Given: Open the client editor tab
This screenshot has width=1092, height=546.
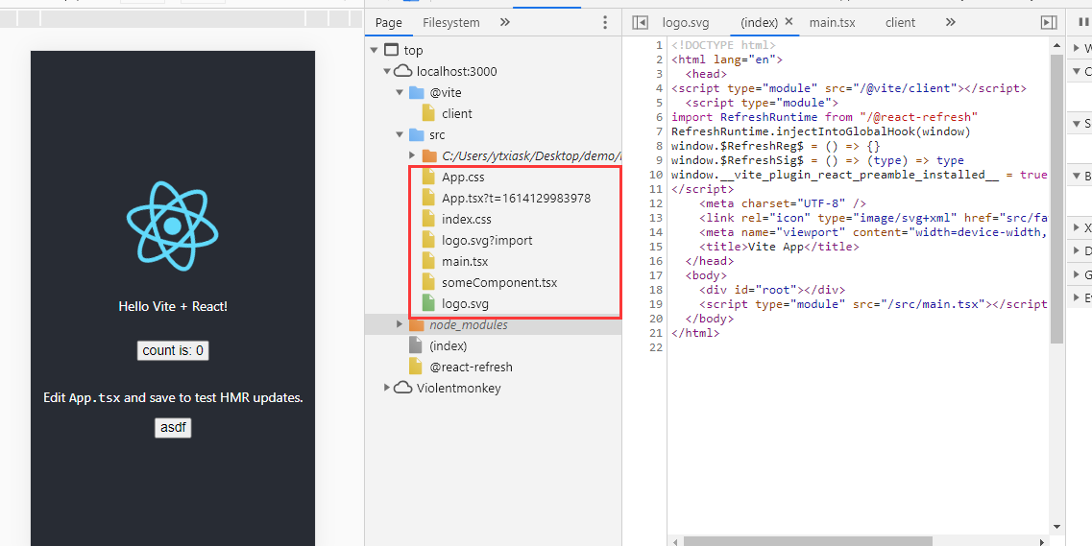Looking at the screenshot, I should (x=901, y=22).
